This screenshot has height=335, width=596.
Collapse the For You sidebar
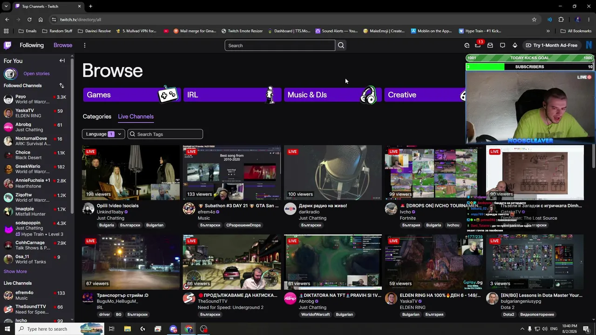tap(62, 60)
